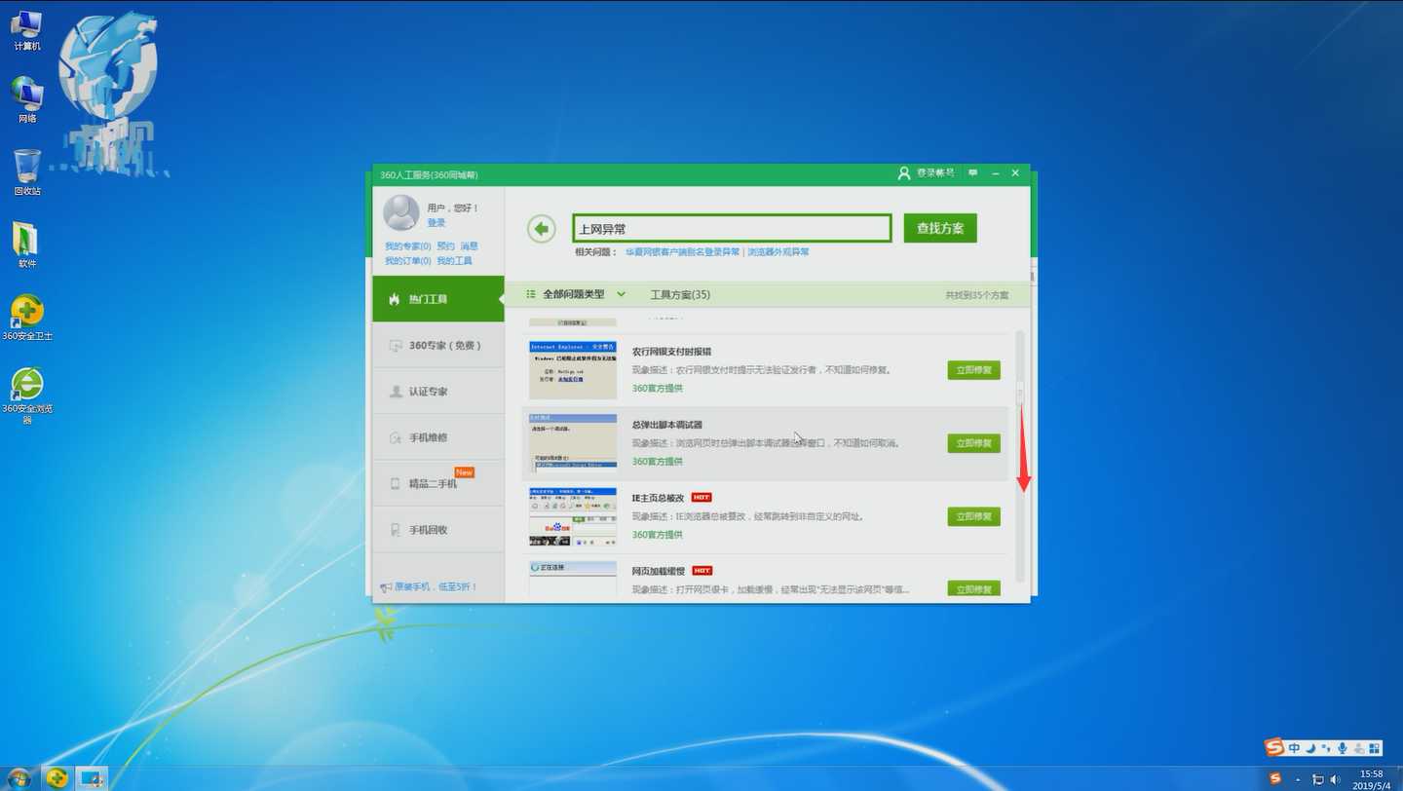This screenshot has width=1403, height=791.
Task: Click the 华夏网银客户端别名登录异常 related link
Action: pos(682,252)
